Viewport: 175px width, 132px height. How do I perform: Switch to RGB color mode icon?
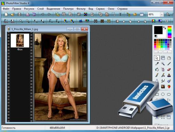point(86,14)
